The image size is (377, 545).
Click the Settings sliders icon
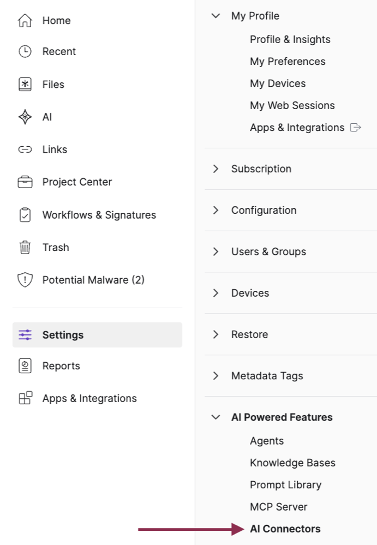[25, 335]
